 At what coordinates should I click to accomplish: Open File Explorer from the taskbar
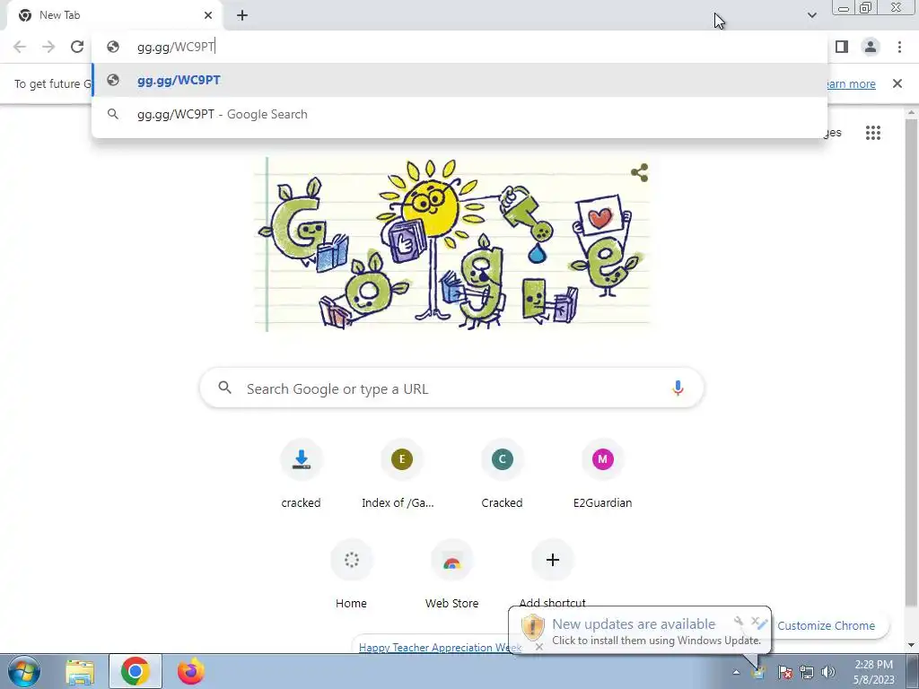point(80,672)
